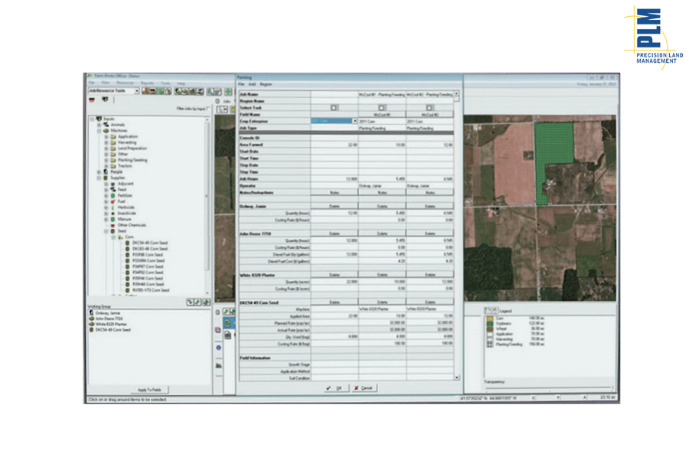Collapse the Seed tree node
The width and height of the screenshot is (689, 467).
(106, 231)
